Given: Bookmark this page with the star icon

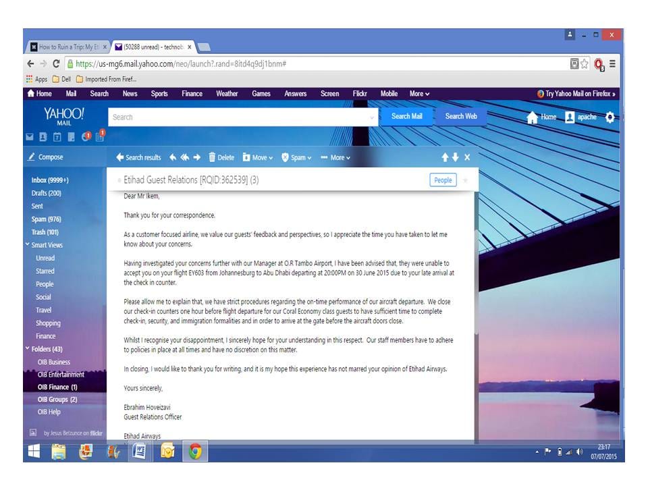Looking at the screenshot, I should coord(585,63).
